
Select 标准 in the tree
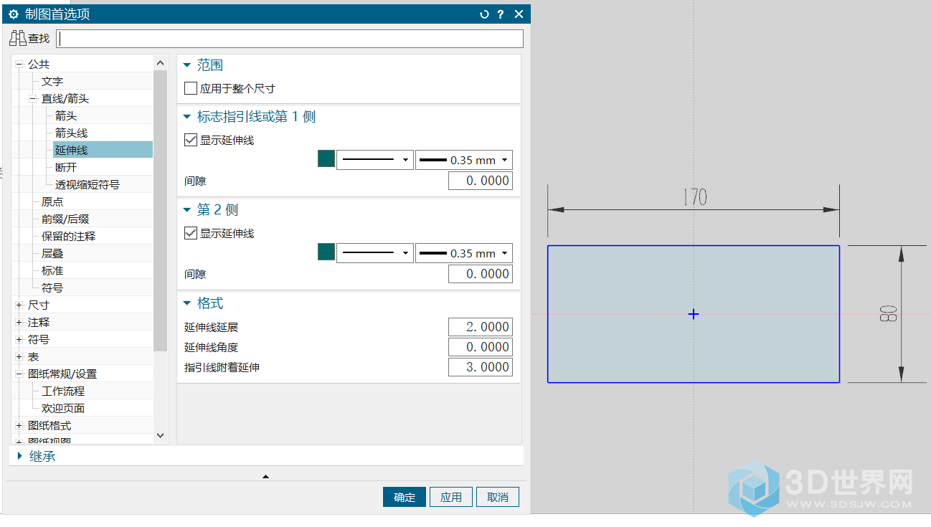52,271
